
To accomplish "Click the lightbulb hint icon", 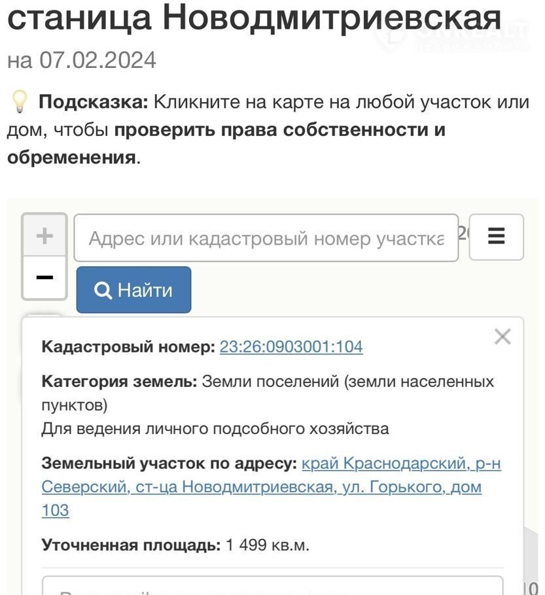I will pos(19,102).
